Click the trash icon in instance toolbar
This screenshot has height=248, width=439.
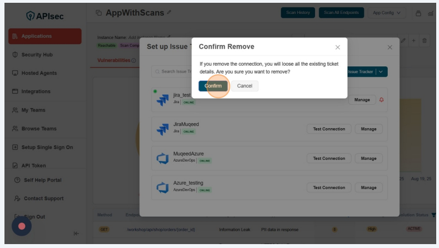pos(424,41)
